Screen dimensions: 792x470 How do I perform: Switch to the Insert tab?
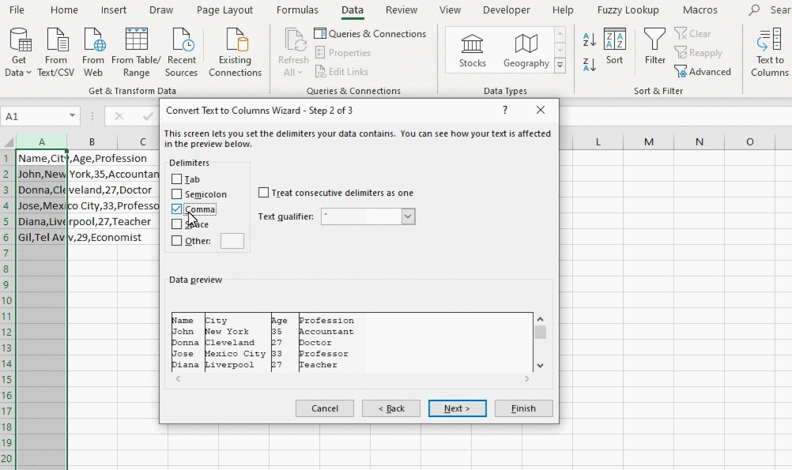pos(113,10)
